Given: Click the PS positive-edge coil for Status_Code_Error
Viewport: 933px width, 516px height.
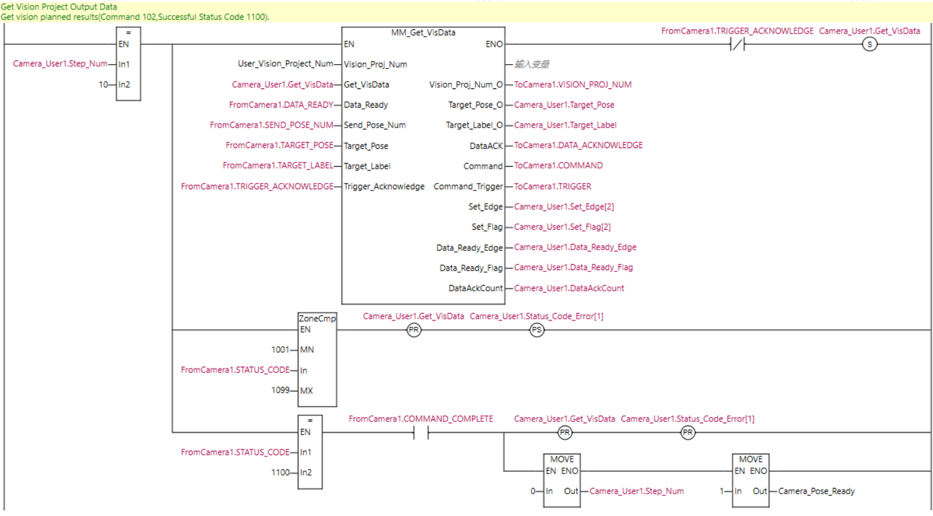Looking at the screenshot, I should pos(537,330).
